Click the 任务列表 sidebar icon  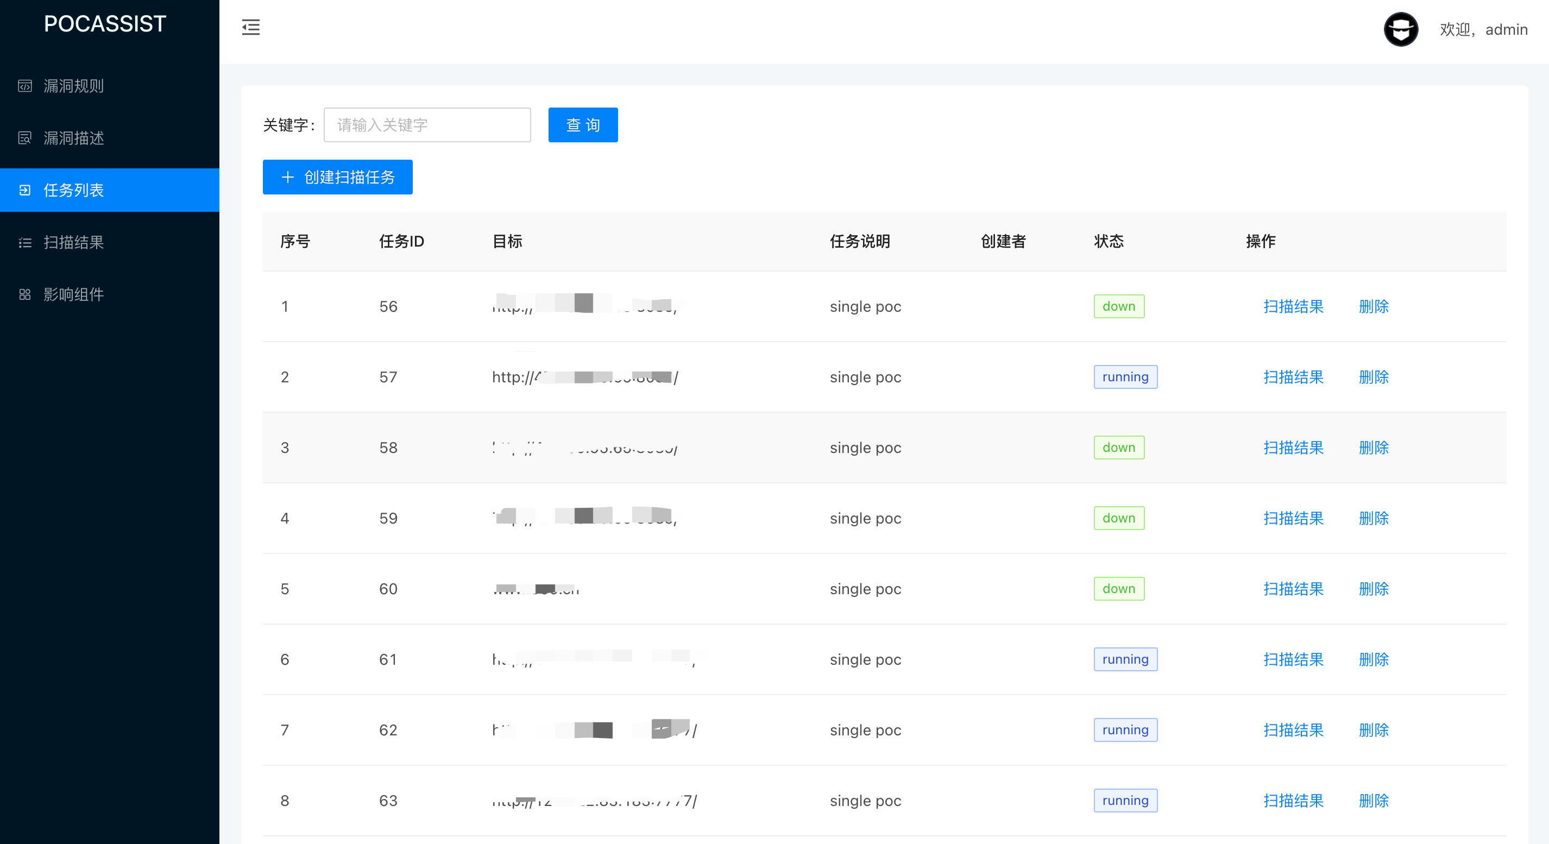click(24, 190)
